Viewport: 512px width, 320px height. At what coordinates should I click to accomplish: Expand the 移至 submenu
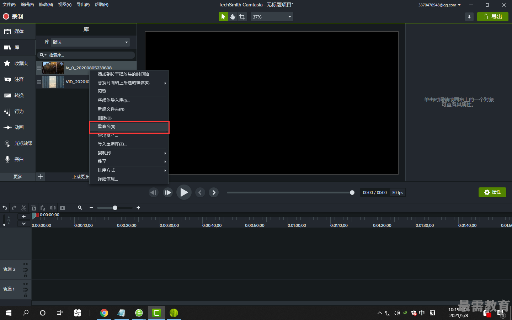129,161
